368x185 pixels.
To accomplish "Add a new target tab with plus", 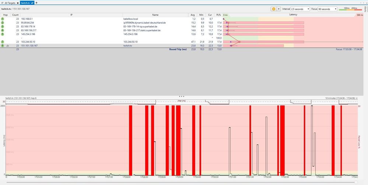I will pos(36,3).
